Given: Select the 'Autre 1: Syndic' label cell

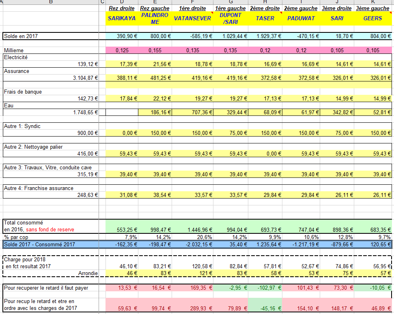Looking at the screenshot, I should (51, 126).
